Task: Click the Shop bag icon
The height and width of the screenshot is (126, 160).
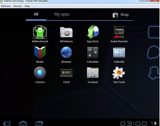Action: (x=115, y=15)
